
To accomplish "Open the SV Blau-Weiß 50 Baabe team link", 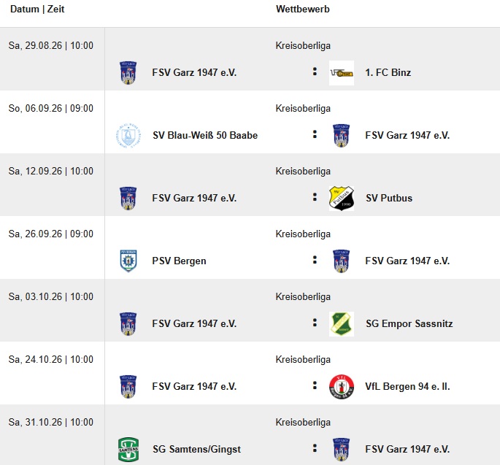I will tap(205, 135).
